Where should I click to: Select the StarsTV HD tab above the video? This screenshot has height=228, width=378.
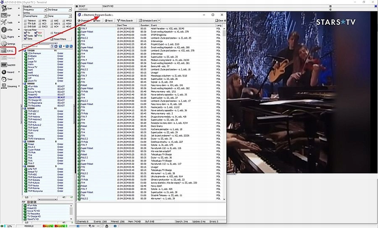click(108, 6)
